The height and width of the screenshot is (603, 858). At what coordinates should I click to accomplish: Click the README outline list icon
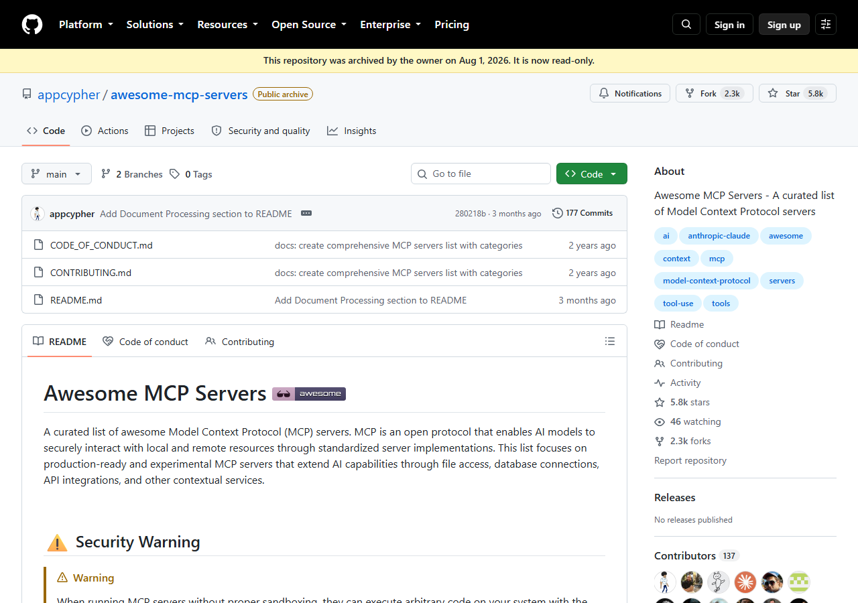(610, 341)
